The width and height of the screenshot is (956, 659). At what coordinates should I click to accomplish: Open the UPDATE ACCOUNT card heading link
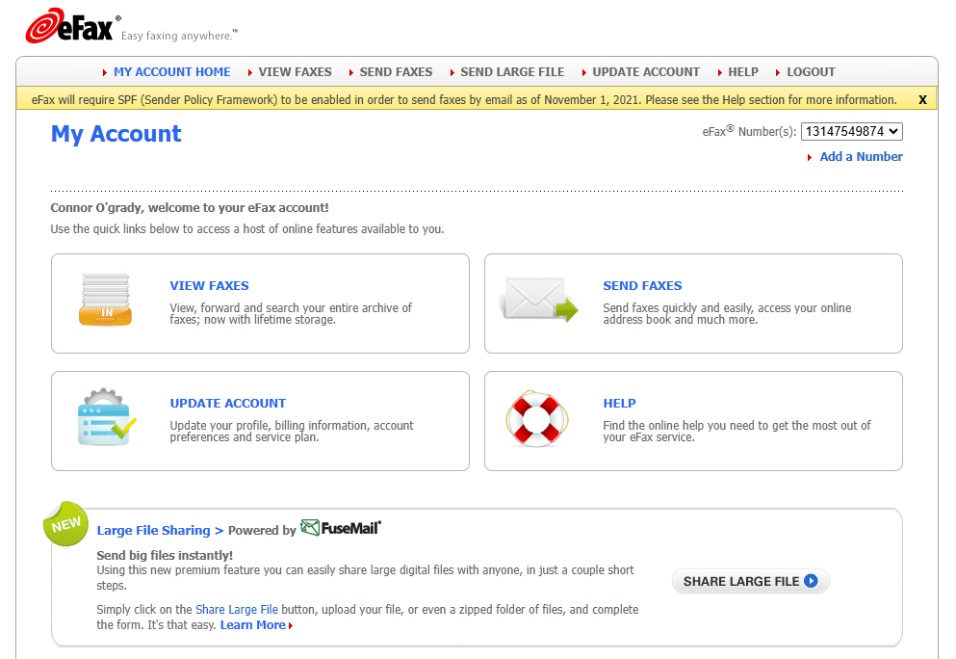click(227, 404)
